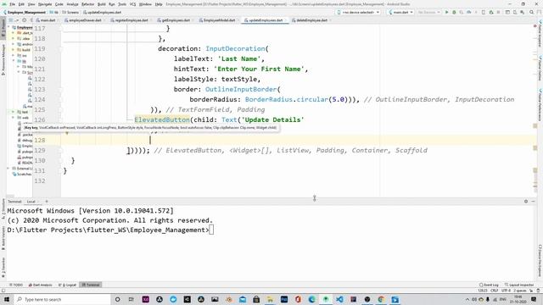The height and width of the screenshot is (305, 543).
Task: Click the Windows Start button
Action: [7, 299]
